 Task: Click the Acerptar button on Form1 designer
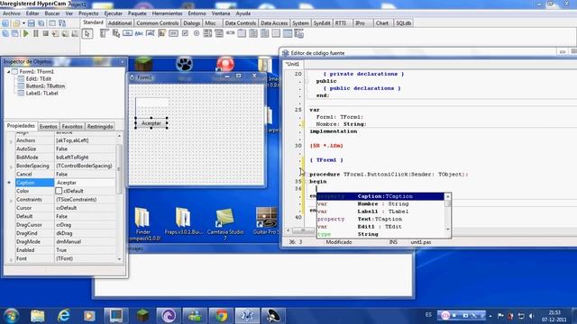click(x=151, y=123)
